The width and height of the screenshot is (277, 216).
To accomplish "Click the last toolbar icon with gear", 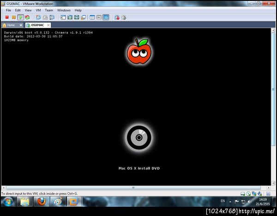I will (x=124, y=17).
